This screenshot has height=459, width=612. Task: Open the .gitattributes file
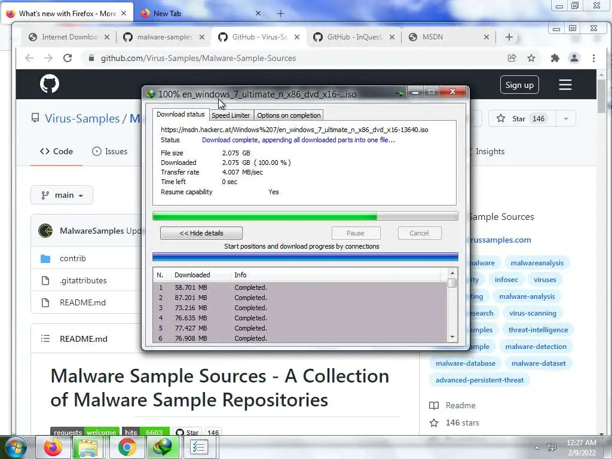(83, 281)
